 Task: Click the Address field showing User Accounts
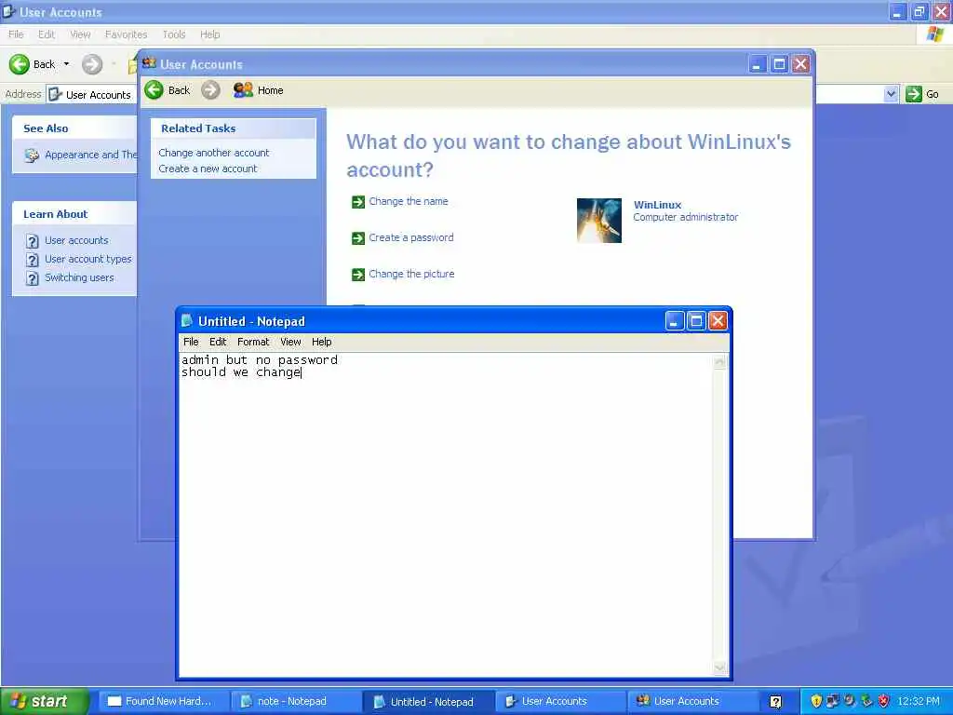(x=92, y=94)
